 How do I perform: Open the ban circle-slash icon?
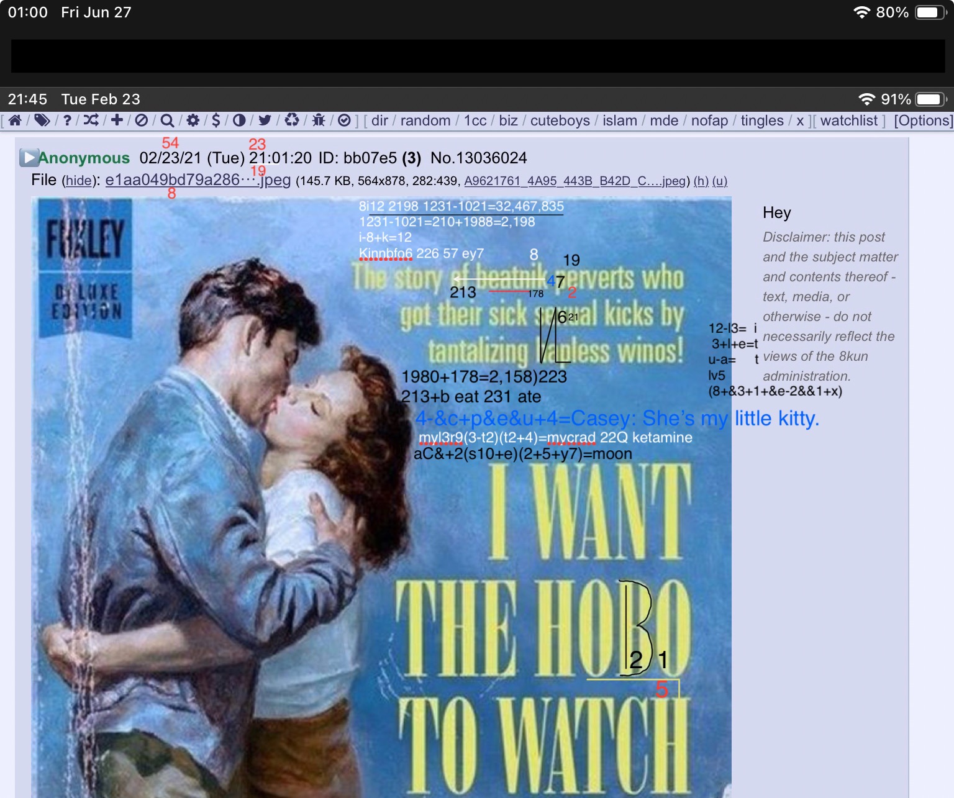point(142,120)
